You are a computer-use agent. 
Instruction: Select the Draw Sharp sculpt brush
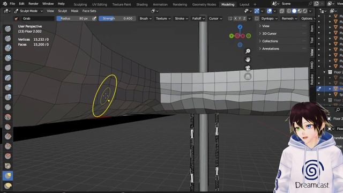8,39
